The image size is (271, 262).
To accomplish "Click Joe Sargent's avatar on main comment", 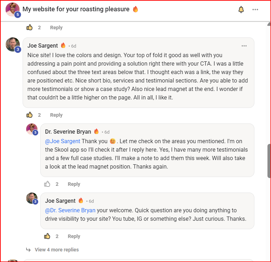I will [x=12, y=44].
